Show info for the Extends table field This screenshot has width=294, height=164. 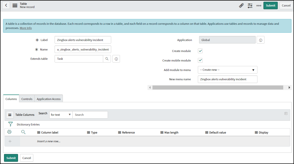pos(116,59)
